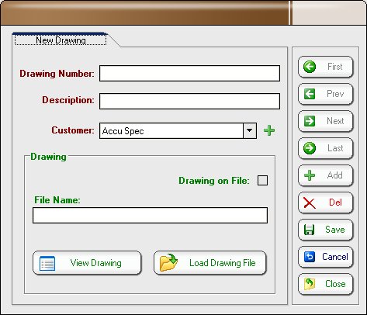Image resolution: width=367 pixels, height=315 pixels.
Task: Click the red X Del icon
Action: [x=310, y=203]
